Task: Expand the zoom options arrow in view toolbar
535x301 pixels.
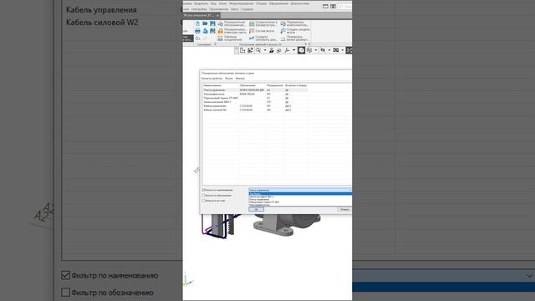Action: coord(265,50)
